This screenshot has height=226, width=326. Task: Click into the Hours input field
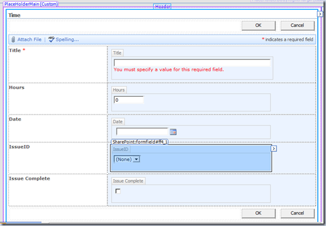129,100
